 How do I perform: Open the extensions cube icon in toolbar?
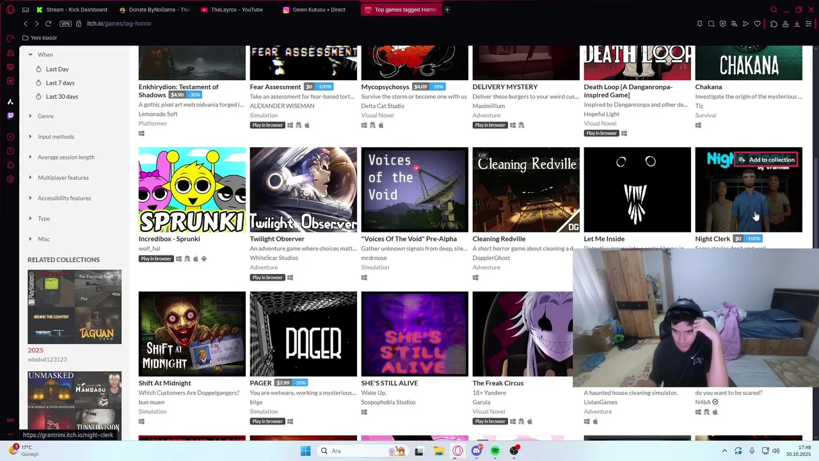(x=774, y=24)
